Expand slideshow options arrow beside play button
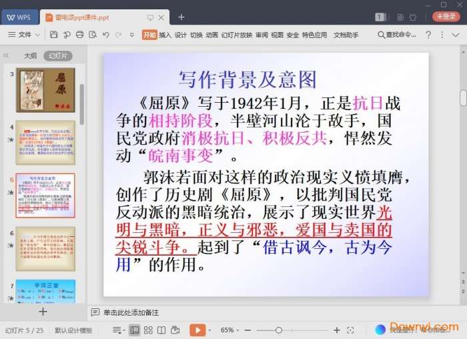The image size is (467, 339). [209, 330]
